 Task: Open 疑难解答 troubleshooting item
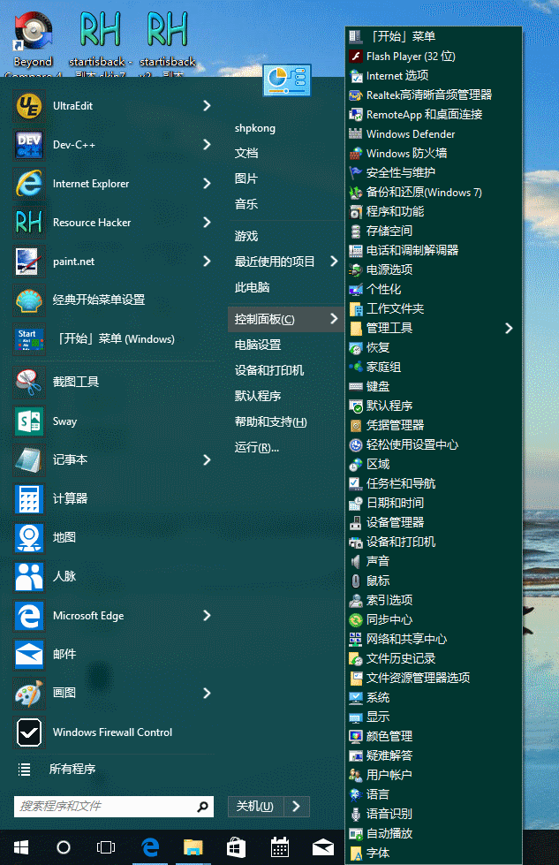(x=434, y=755)
